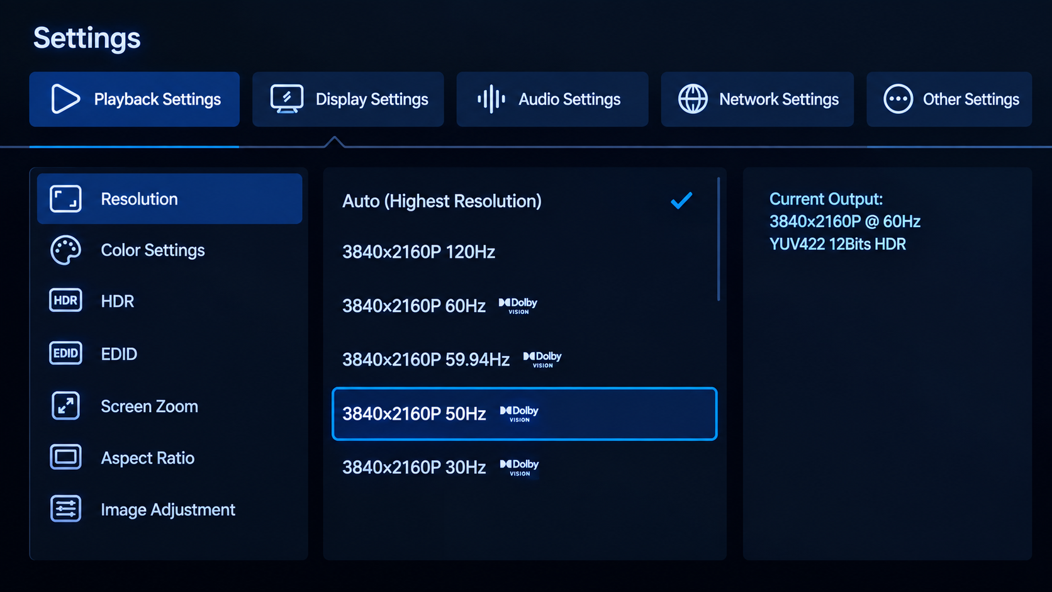
Task: Click the 'Current Output:' label
Action: [826, 199]
